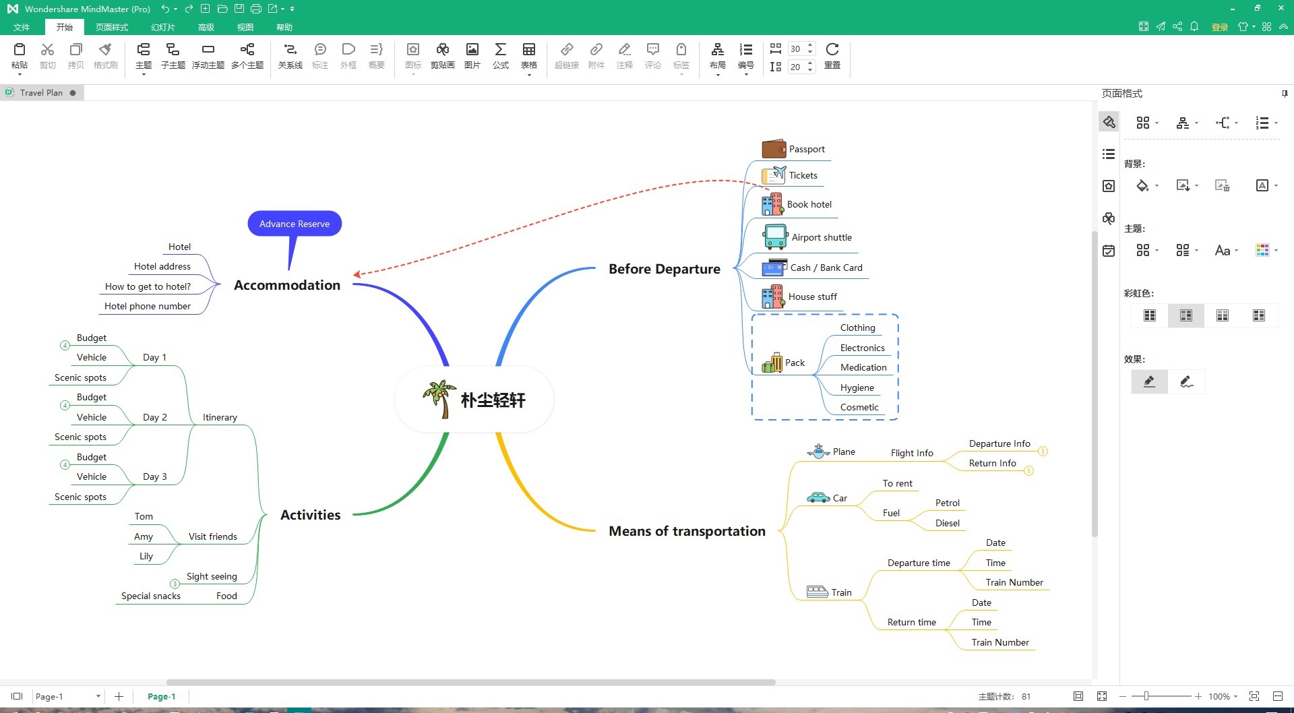Viewport: 1294px width, 713px height.
Task: Switch to the 视图 menu
Action: (x=245, y=27)
